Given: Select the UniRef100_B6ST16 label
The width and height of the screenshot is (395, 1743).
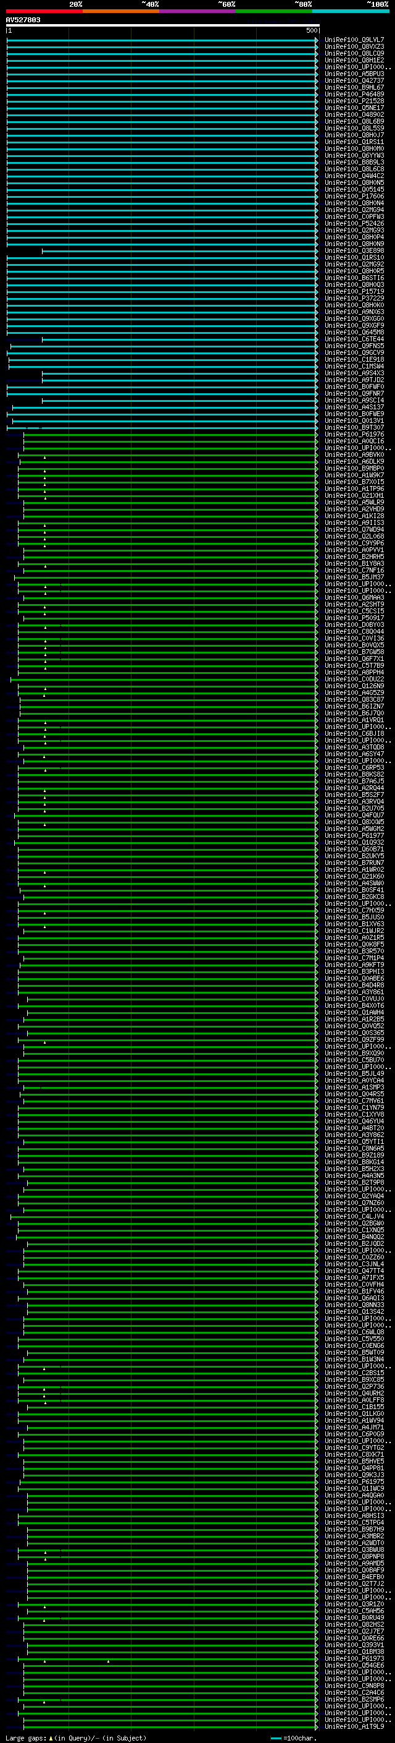Looking at the screenshot, I should coord(354,278).
